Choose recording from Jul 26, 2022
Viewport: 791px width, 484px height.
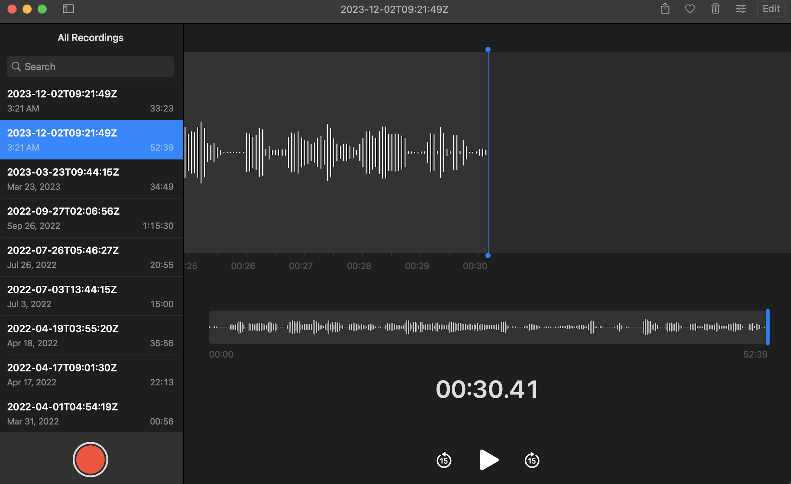90,257
